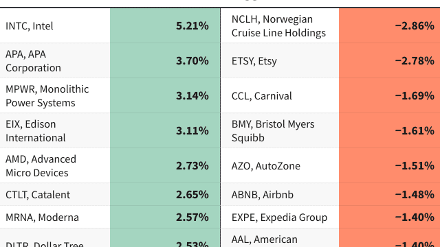Click AZO, AutoZone stock name
The width and height of the screenshot is (440, 247).
tap(266, 166)
